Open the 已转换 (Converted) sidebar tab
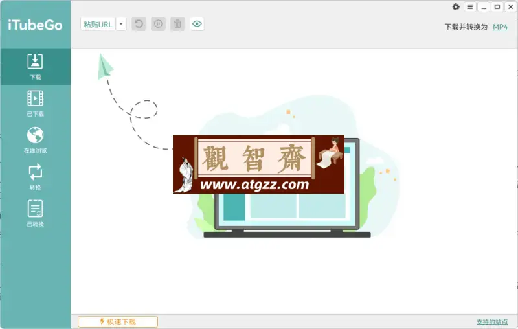518x329 pixels. pos(36,214)
